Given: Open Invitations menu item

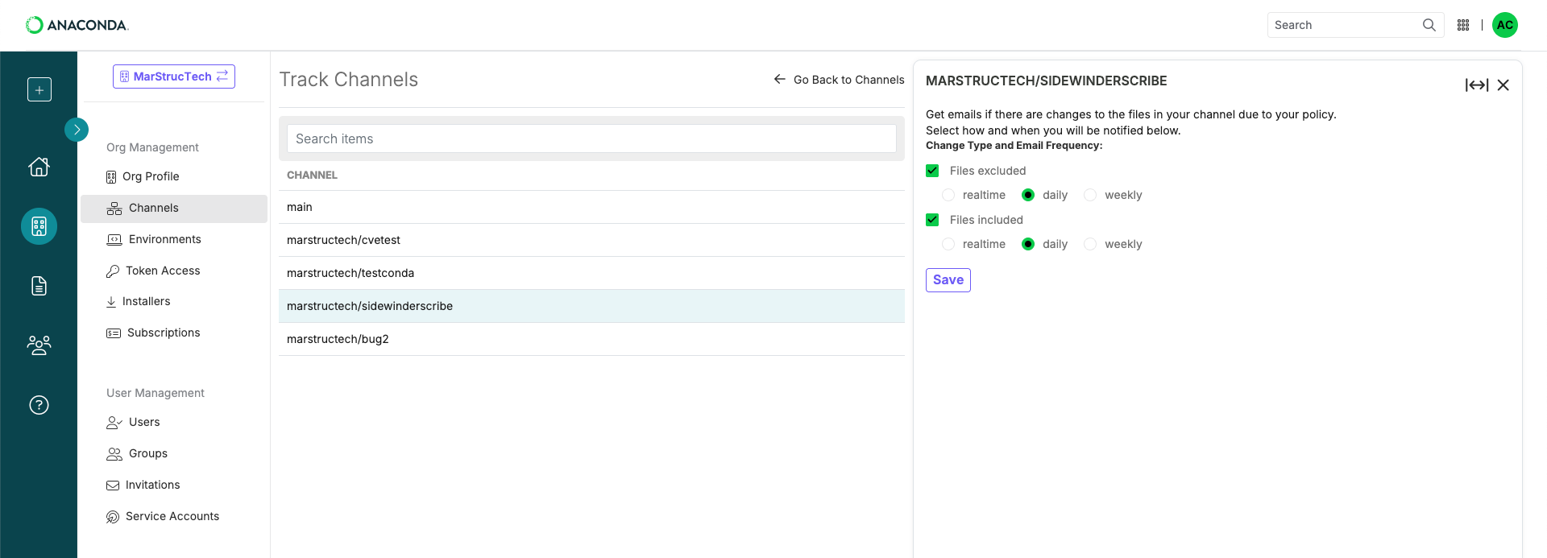Looking at the screenshot, I should coord(174,486).
